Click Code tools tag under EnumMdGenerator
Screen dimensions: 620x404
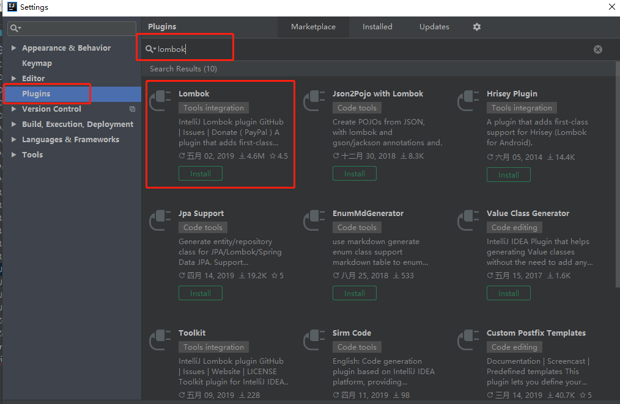[x=357, y=227]
